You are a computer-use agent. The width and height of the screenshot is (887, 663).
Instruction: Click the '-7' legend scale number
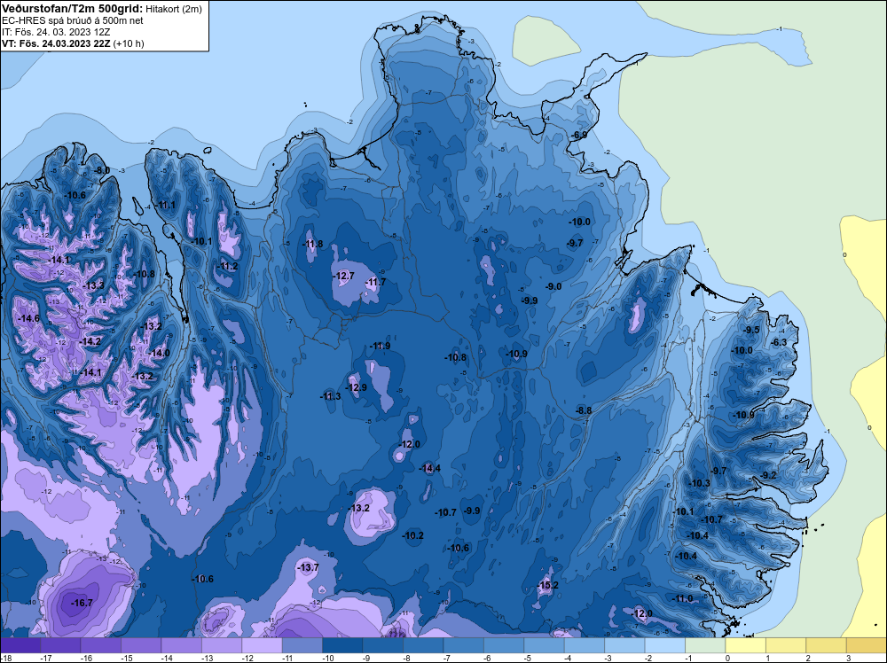click(x=447, y=659)
